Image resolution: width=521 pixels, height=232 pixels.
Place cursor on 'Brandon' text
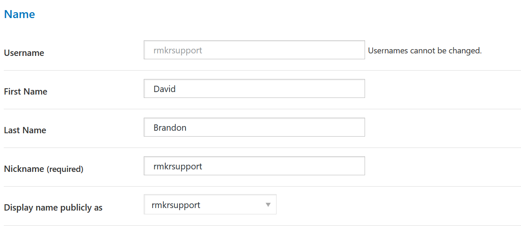pos(170,128)
